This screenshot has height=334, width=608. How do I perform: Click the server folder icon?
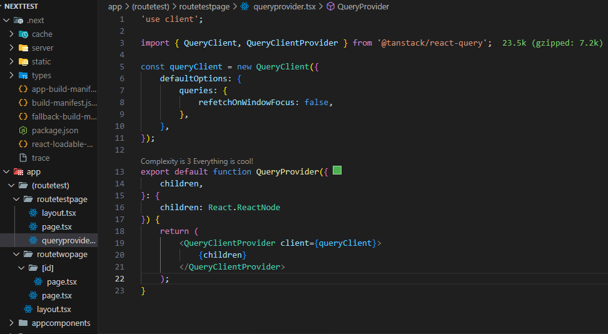click(x=23, y=48)
